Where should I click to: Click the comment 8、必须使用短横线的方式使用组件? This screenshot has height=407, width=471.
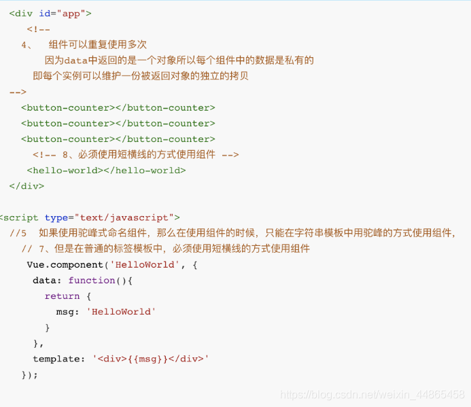136,155
